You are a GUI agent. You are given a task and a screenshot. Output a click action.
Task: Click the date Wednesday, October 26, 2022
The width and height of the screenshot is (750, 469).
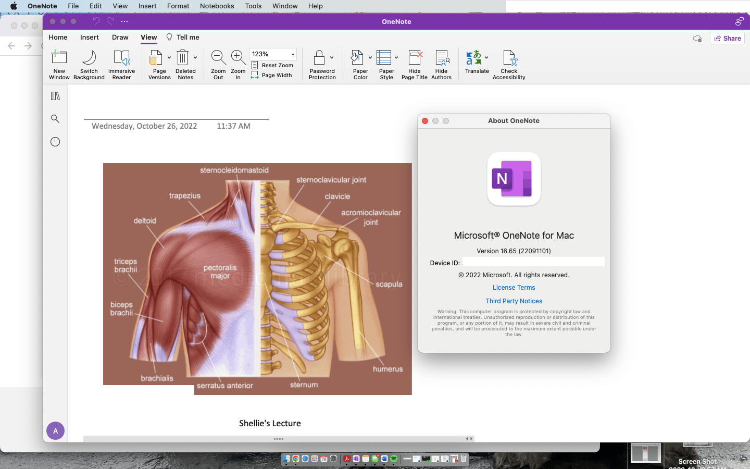144,126
